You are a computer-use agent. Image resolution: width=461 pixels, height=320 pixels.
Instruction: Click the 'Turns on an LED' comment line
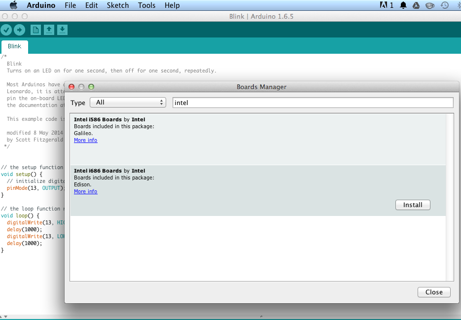click(111, 71)
